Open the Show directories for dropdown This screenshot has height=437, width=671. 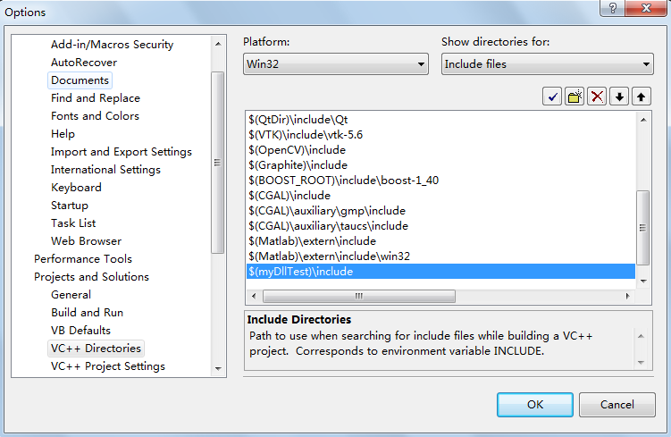coord(548,64)
